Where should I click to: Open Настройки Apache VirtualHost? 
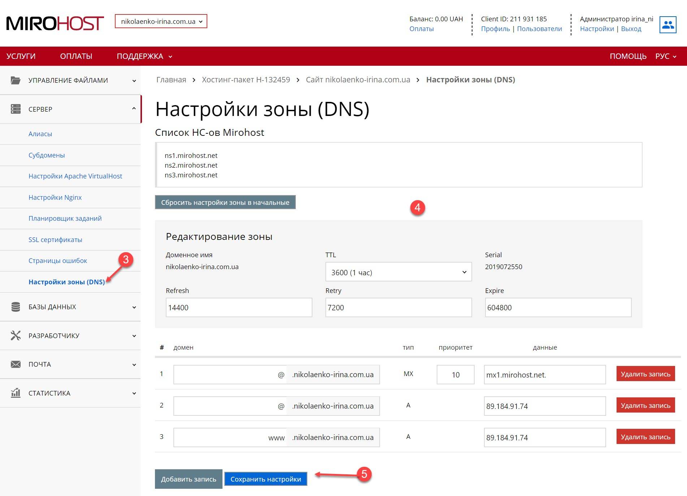pos(75,176)
